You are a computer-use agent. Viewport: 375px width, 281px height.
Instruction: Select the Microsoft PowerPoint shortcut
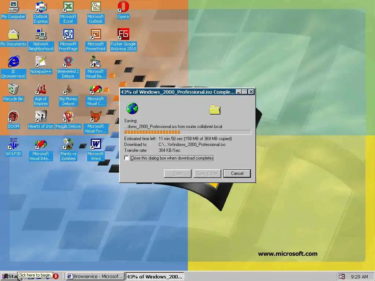96,40
